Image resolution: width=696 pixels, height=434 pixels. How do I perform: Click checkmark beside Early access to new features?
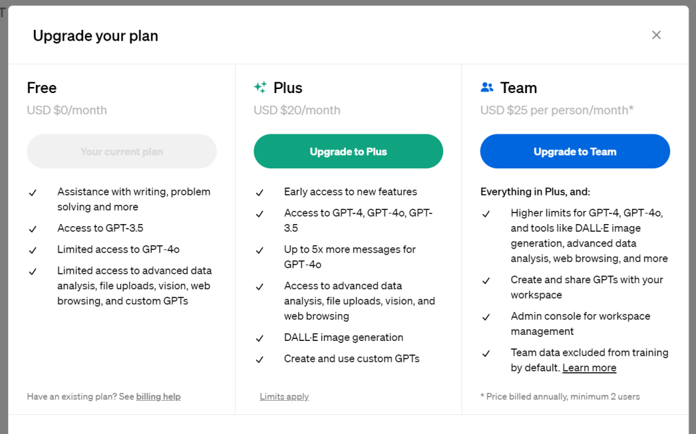(x=260, y=193)
